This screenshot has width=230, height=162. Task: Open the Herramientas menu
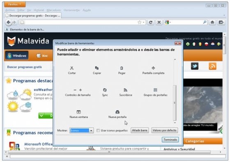(72, 10)
